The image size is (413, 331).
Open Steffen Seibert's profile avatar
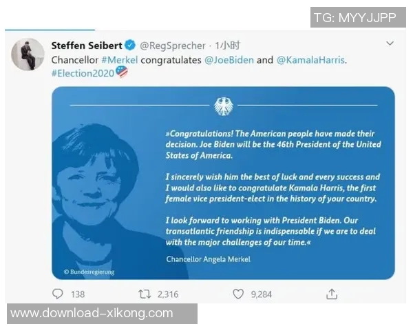pos(28,54)
